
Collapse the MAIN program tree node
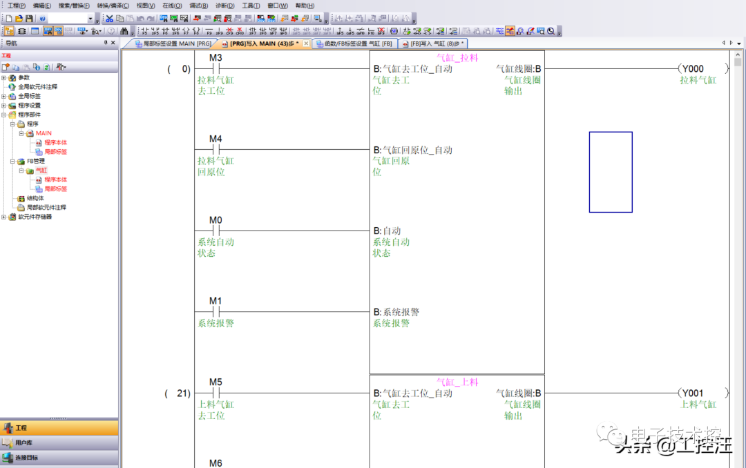(21, 133)
